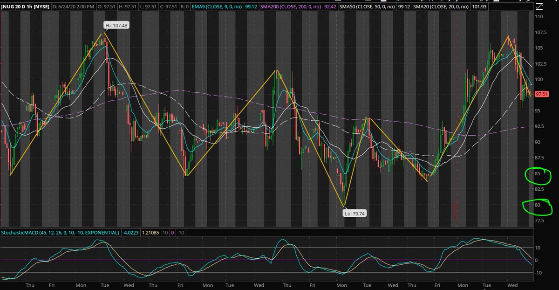Image resolution: width=559 pixels, height=290 pixels.
Task: Click the 107.5 level on the price axis
Action: coord(540,33)
